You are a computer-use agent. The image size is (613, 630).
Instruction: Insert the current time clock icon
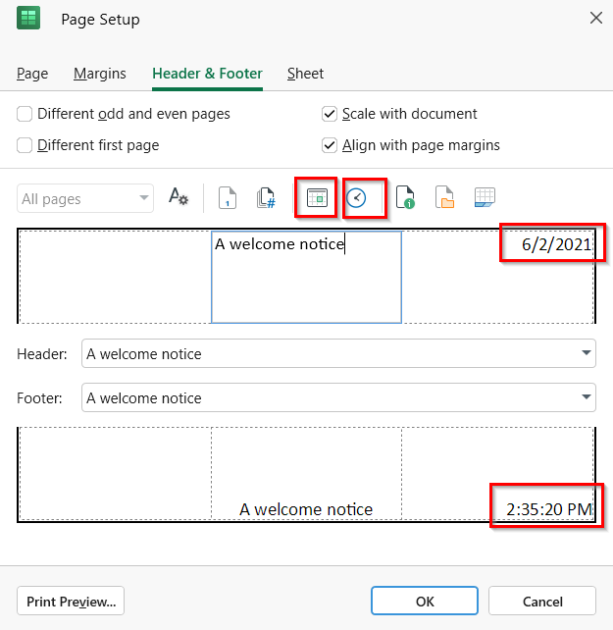click(x=356, y=198)
